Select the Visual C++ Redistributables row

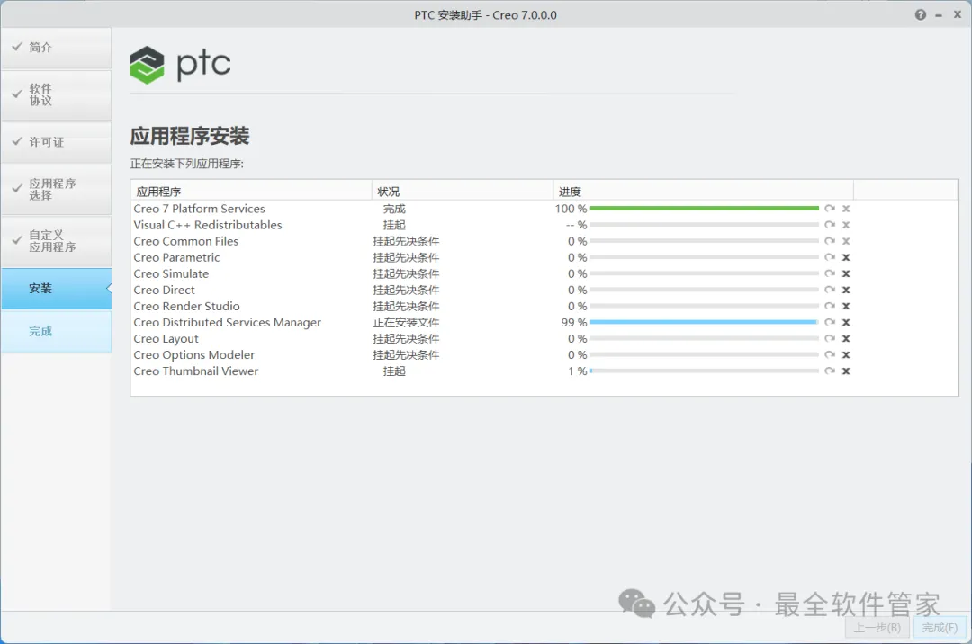pyautogui.click(x=544, y=225)
